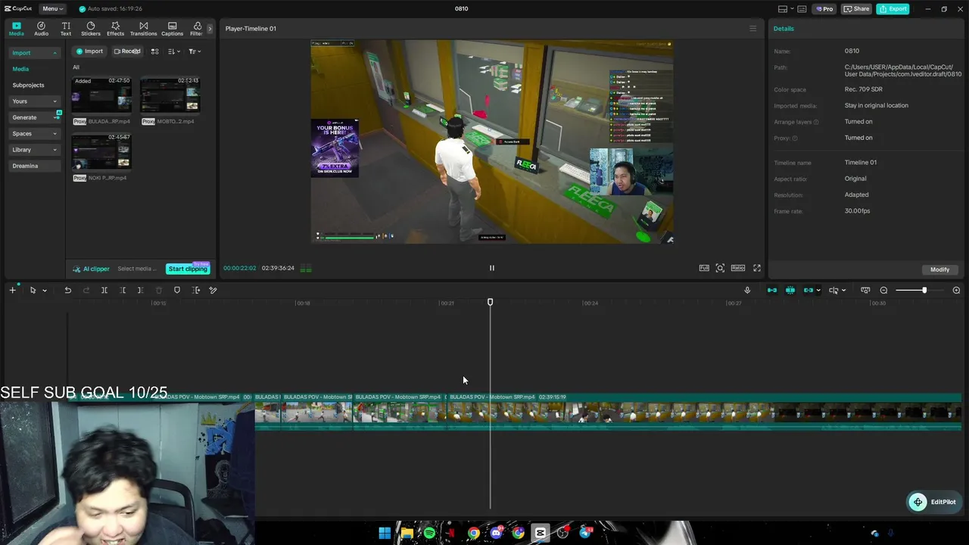Open the linkage options dropdown arrow

pyautogui.click(x=818, y=291)
